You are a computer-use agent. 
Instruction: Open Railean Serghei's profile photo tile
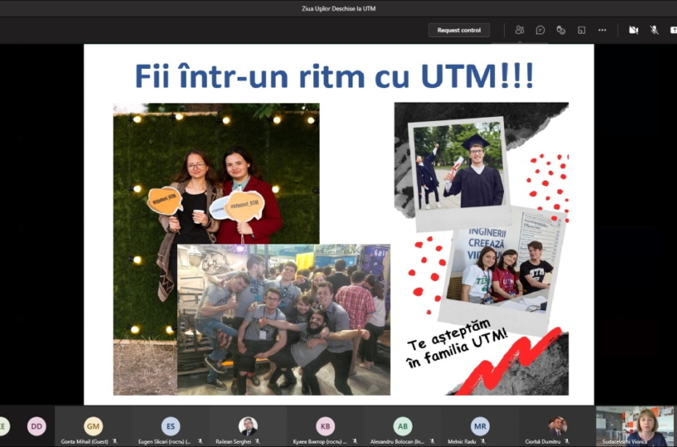(x=248, y=426)
